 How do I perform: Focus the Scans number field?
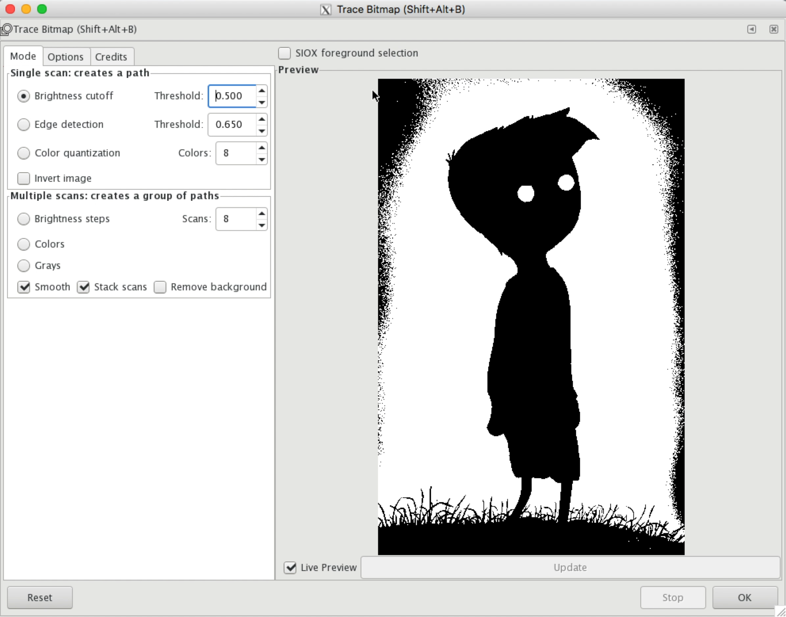point(236,219)
